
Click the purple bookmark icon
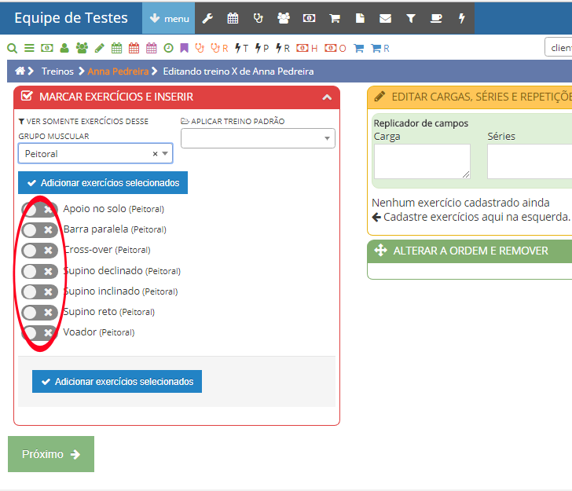point(184,48)
